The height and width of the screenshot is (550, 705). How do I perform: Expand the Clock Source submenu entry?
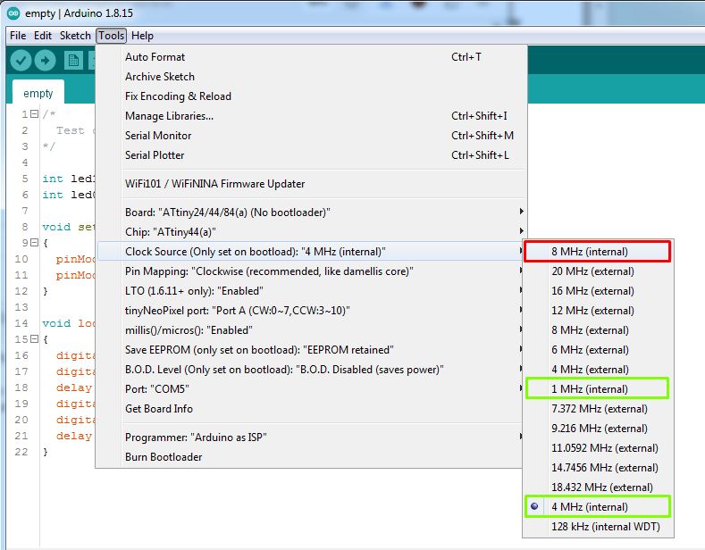tap(311, 252)
